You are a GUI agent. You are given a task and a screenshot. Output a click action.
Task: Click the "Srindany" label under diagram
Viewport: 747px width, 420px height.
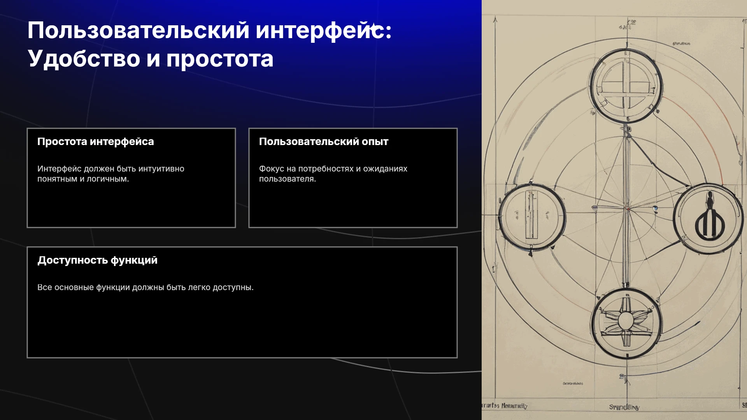[x=624, y=407]
